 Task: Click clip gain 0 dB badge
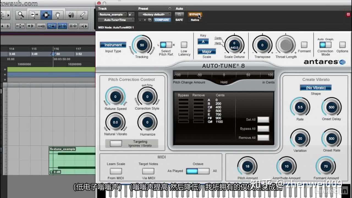coord(55,172)
